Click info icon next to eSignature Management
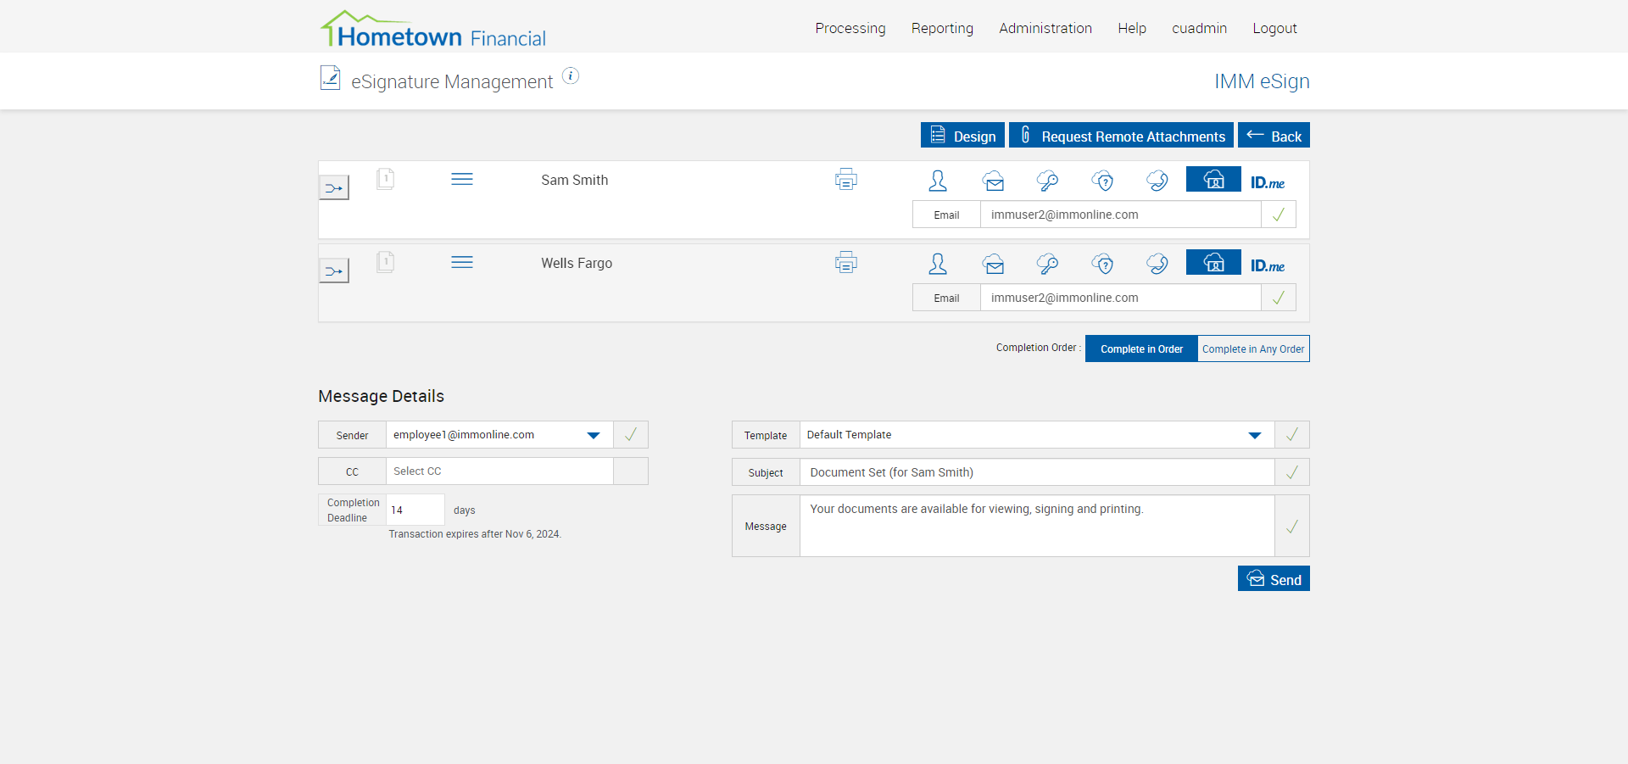 pyautogui.click(x=571, y=75)
